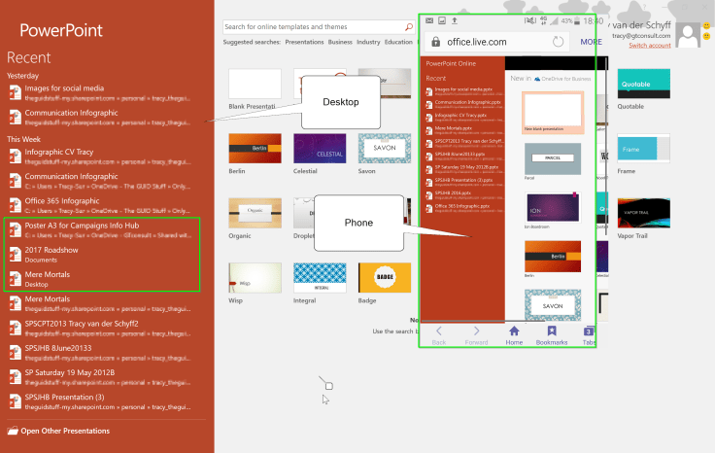
Task: Pick the Quotable template thumbnail
Action: (x=643, y=84)
